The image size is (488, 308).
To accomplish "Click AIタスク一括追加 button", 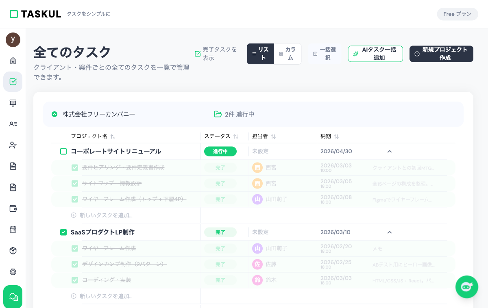I will coord(375,54).
